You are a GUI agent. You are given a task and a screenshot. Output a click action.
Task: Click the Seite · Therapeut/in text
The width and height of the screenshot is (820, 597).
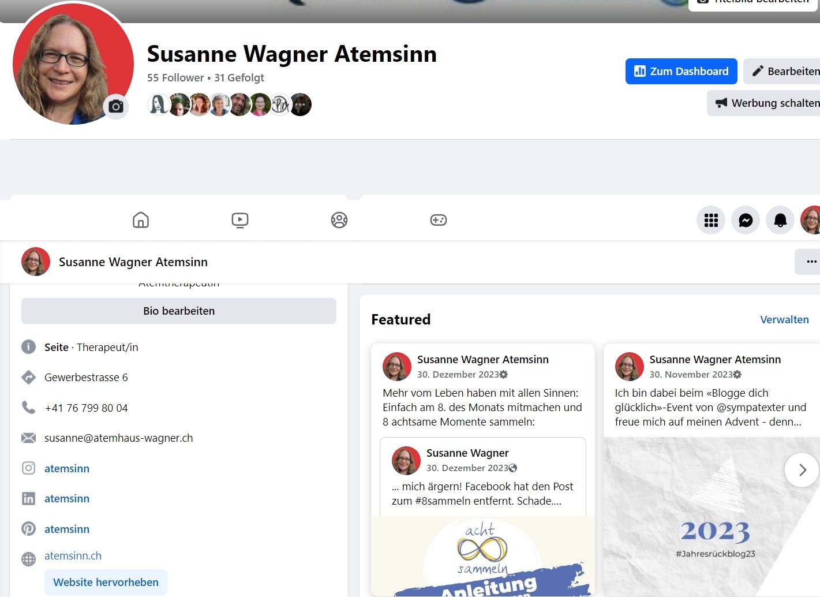91,347
